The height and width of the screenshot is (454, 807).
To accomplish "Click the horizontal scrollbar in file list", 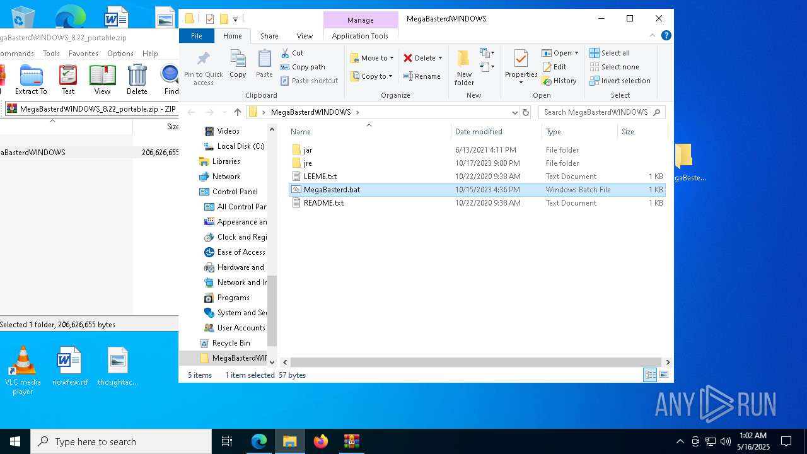I will (477, 362).
